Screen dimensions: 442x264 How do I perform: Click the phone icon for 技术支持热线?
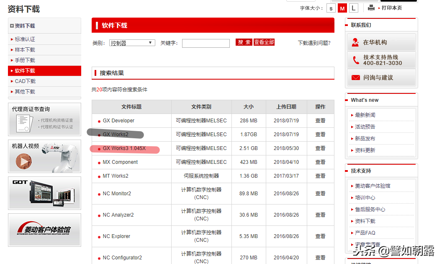[x=356, y=60]
